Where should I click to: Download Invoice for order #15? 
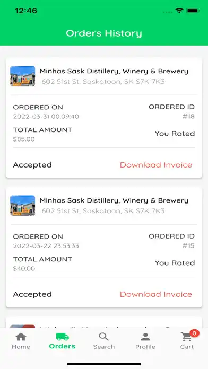pos(156,294)
